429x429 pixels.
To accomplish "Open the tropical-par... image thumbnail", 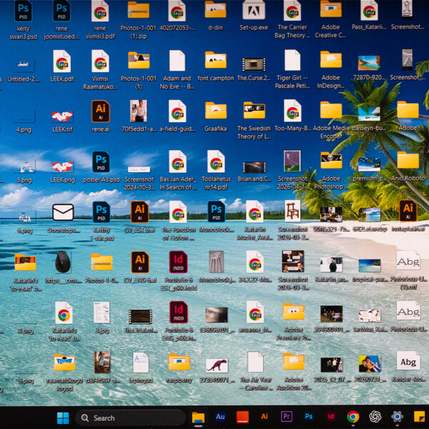I will [370, 265].
